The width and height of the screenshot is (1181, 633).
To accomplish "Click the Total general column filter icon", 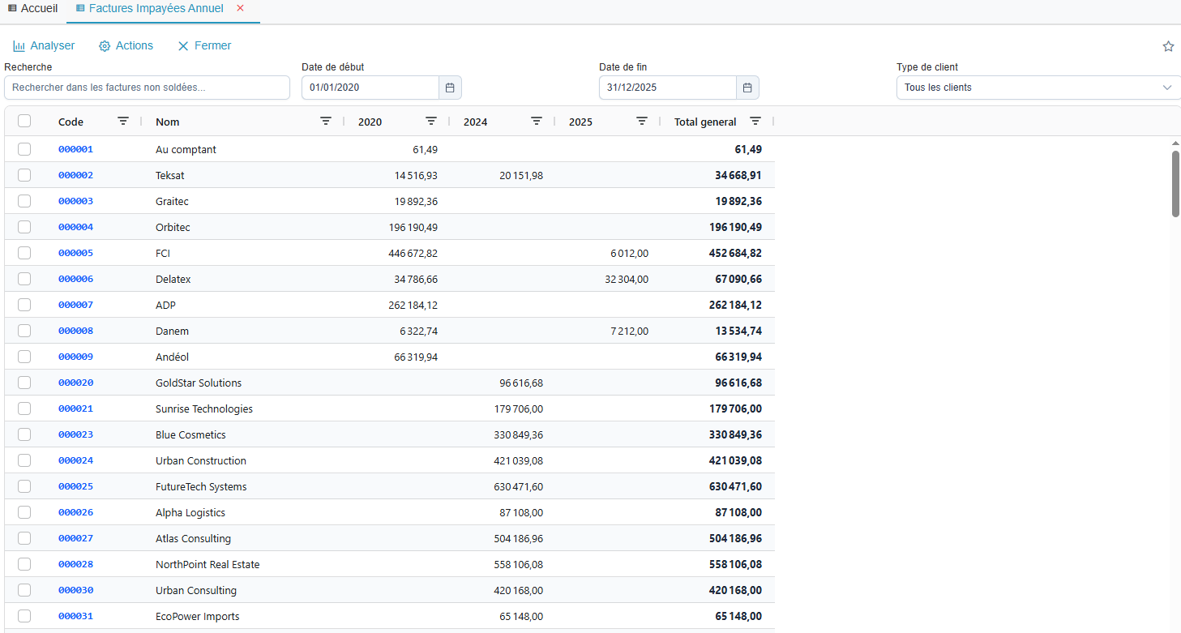I will [755, 122].
